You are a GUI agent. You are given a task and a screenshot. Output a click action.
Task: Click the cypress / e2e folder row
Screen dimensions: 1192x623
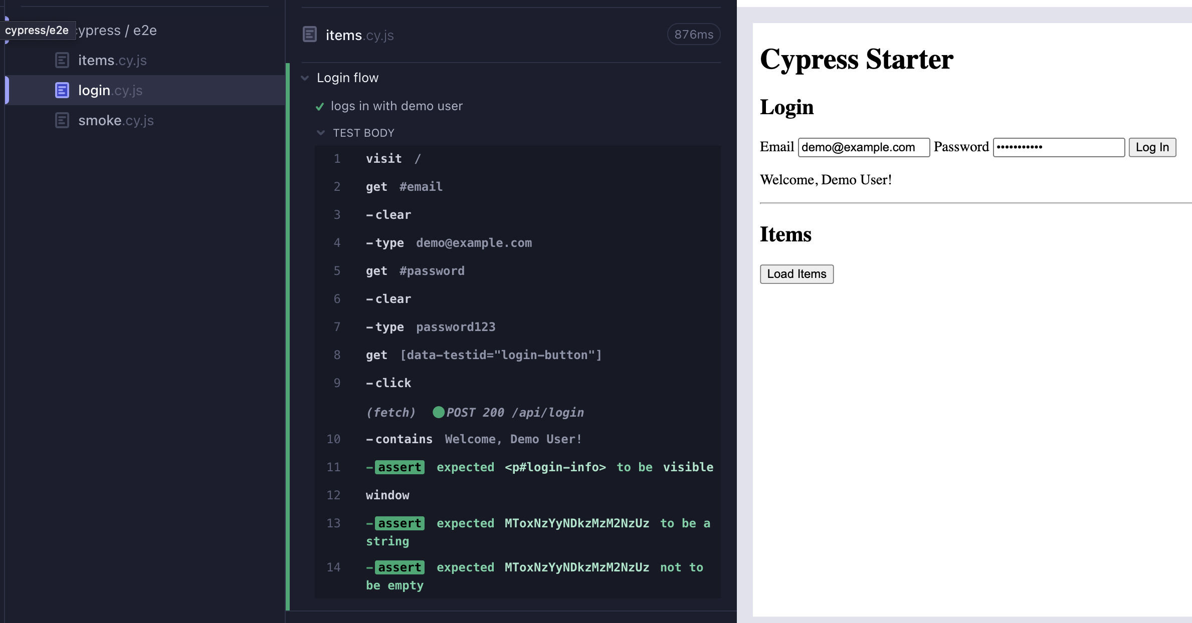click(117, 31)
